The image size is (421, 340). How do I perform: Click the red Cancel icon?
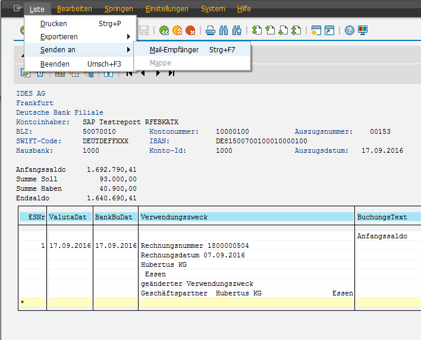pyautogui.click(x=190, y=30)
